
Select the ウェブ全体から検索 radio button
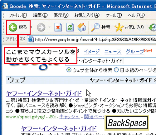69,70
